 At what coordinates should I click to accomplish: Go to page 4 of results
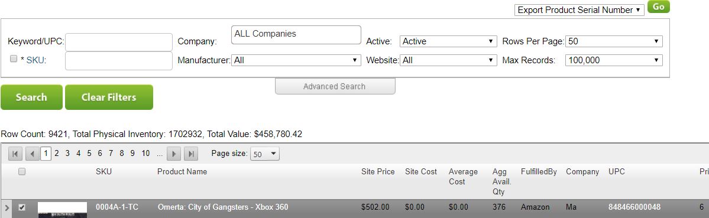78,154
